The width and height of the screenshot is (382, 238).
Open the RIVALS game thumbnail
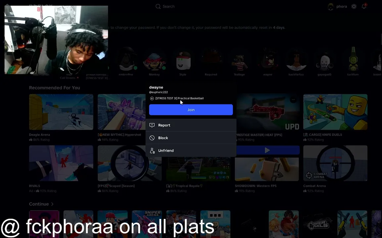[61, 163]
